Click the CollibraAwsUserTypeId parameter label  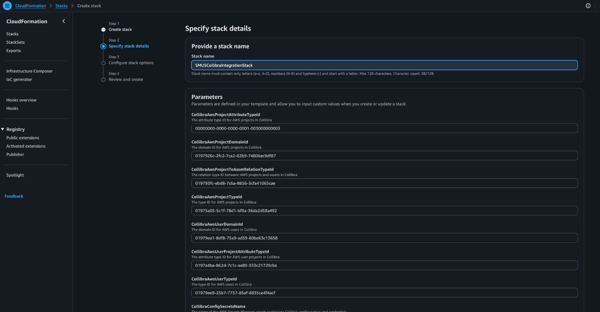tap(214, 279)
